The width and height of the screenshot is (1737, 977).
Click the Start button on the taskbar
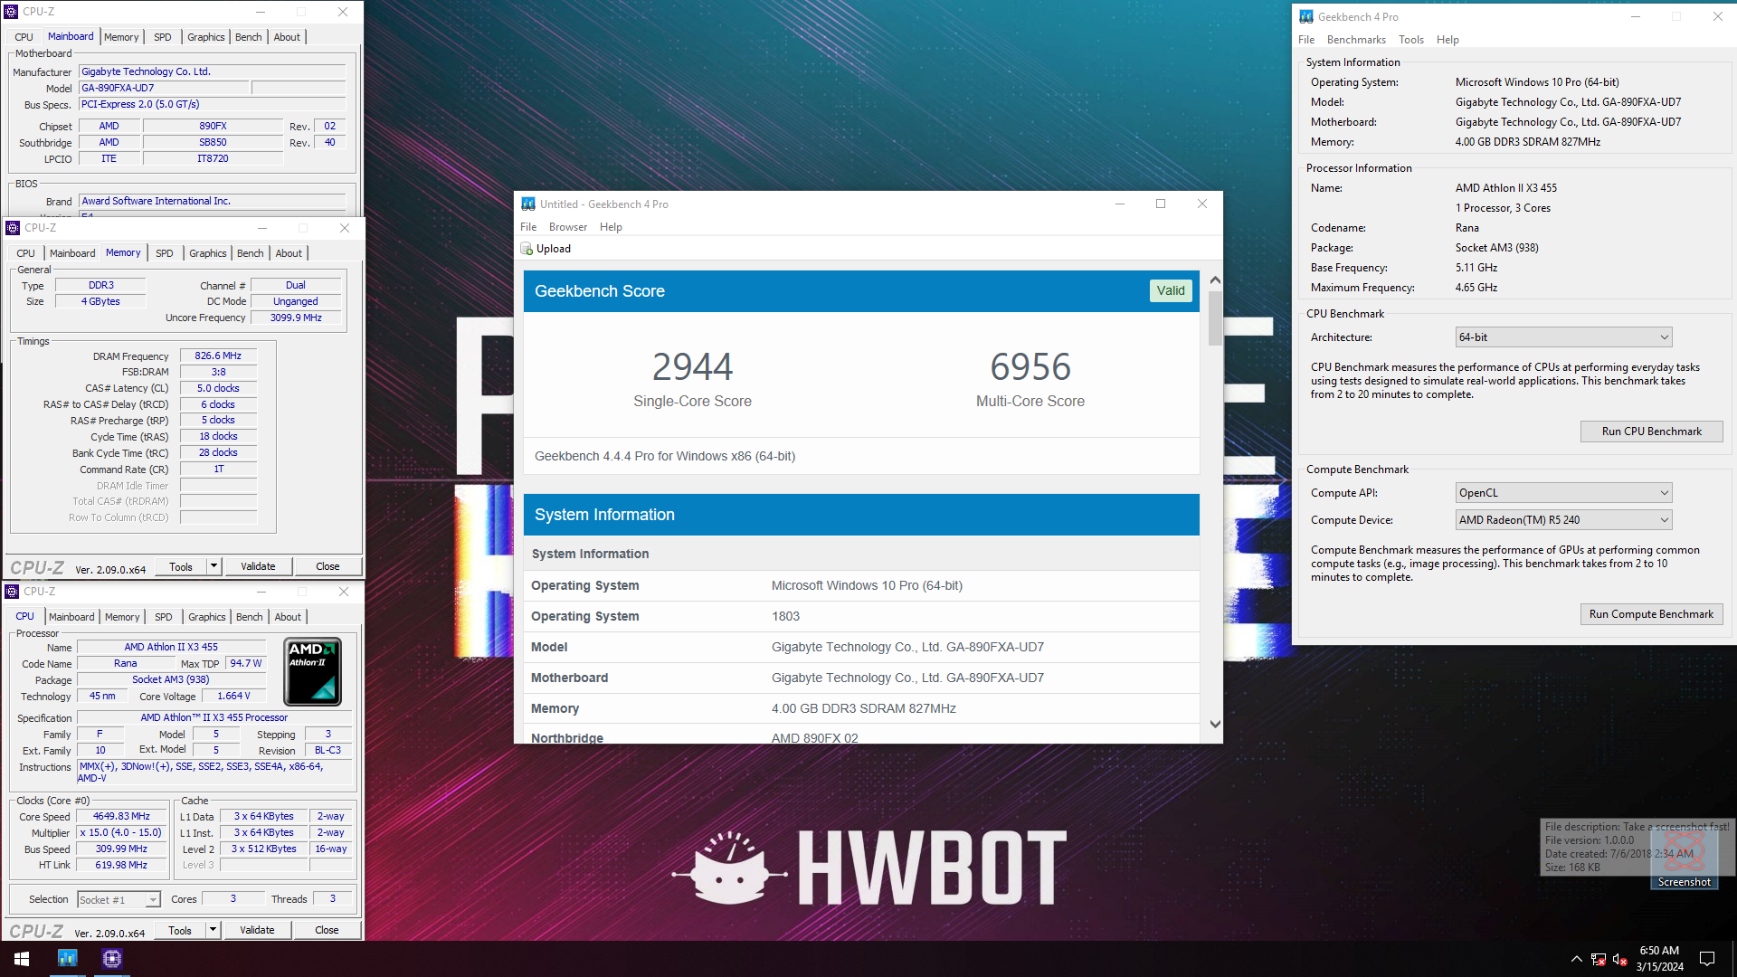[22, 959]
